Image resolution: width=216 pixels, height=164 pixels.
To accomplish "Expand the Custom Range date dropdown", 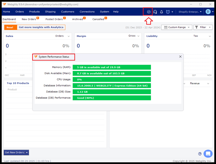I will [177, 27].
